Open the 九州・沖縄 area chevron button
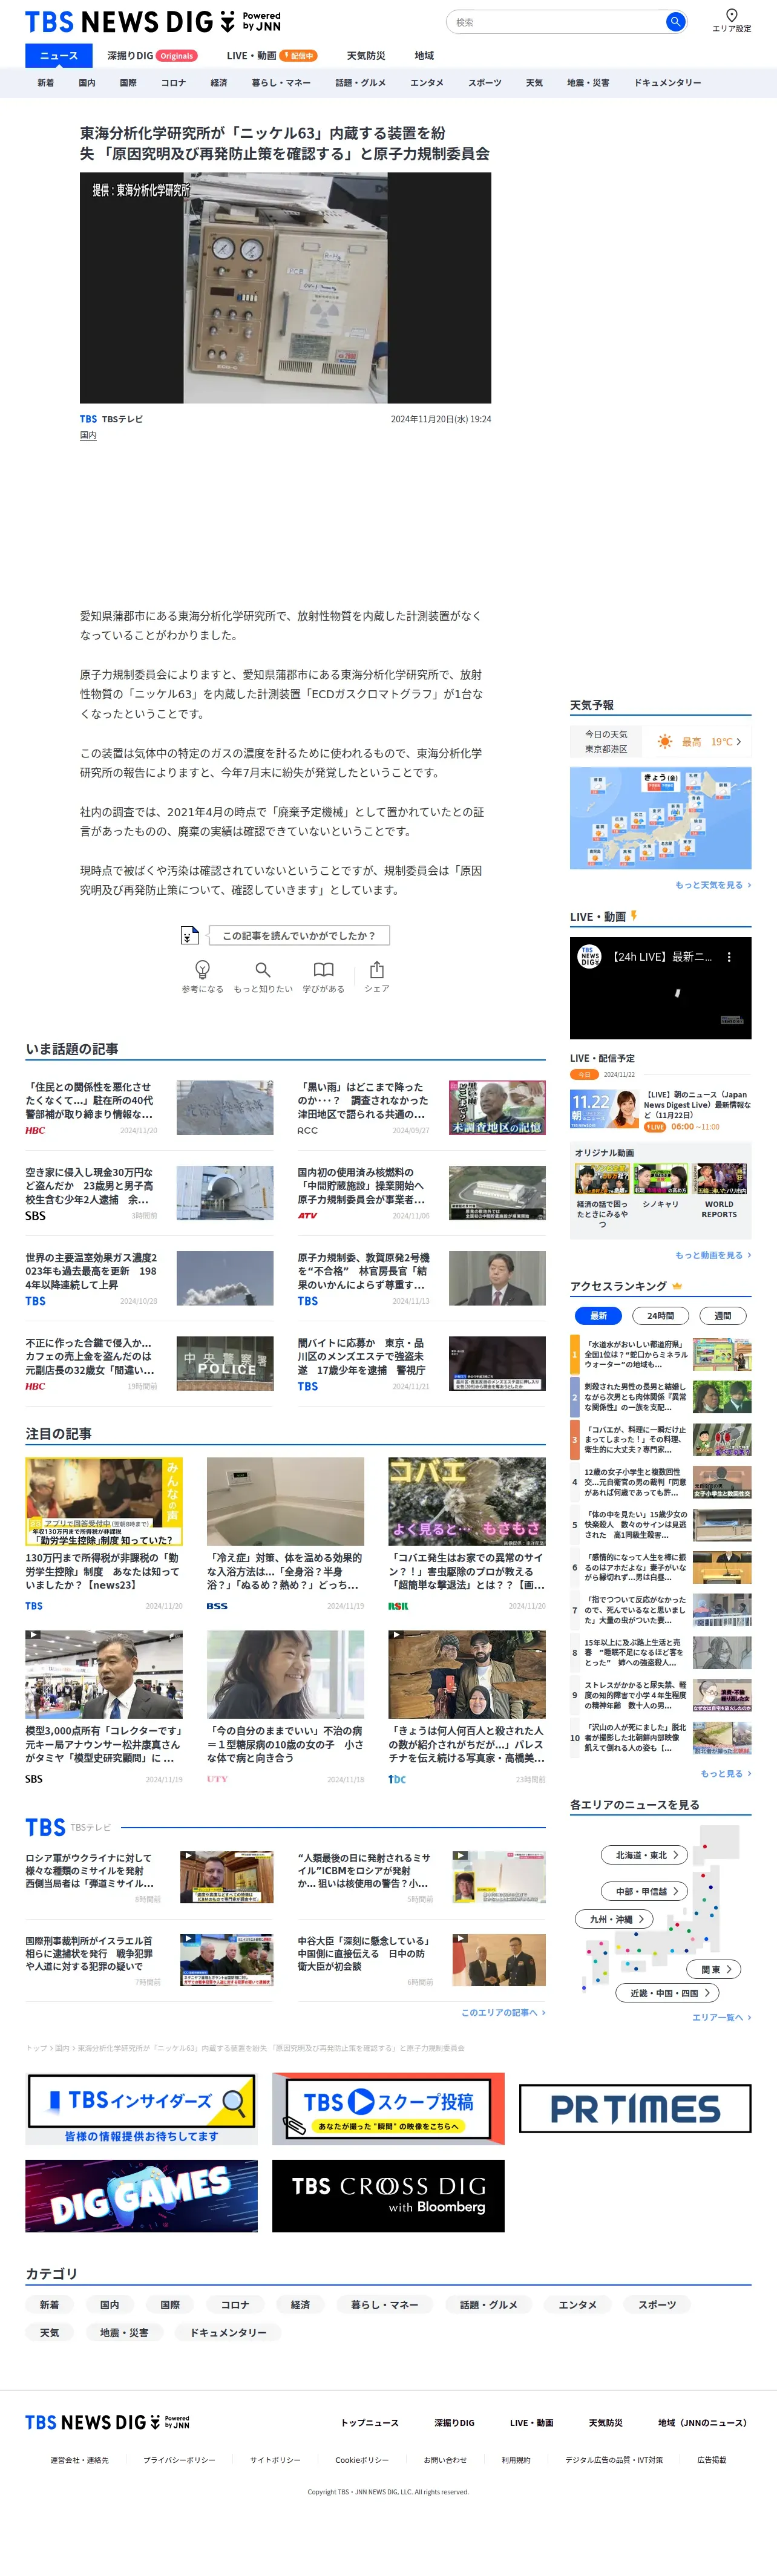777x2576 pixels. click(615, 1919)
